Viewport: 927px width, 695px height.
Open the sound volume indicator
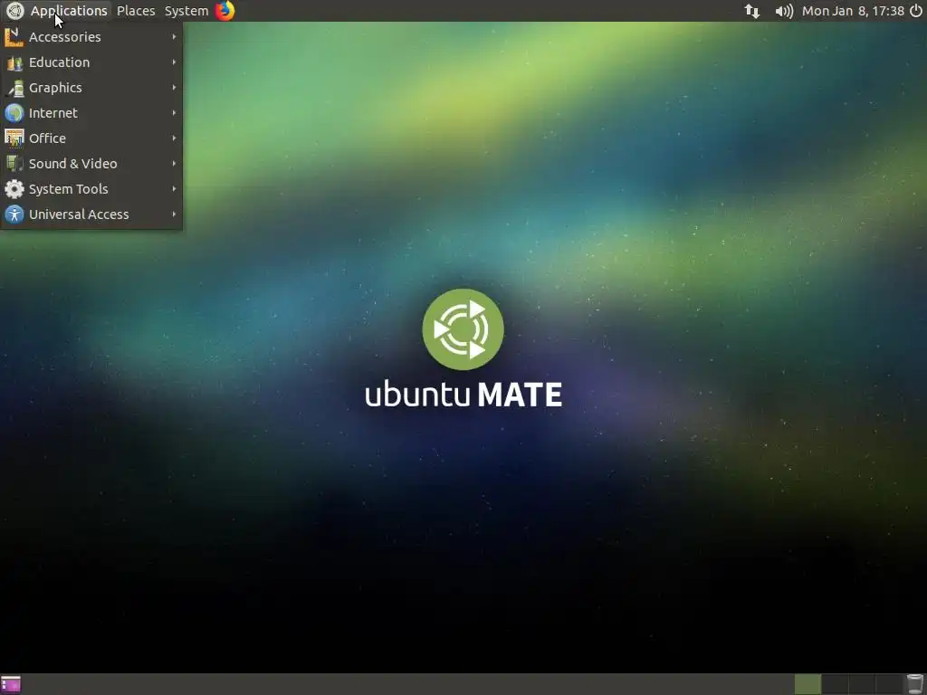coord(784,11)
